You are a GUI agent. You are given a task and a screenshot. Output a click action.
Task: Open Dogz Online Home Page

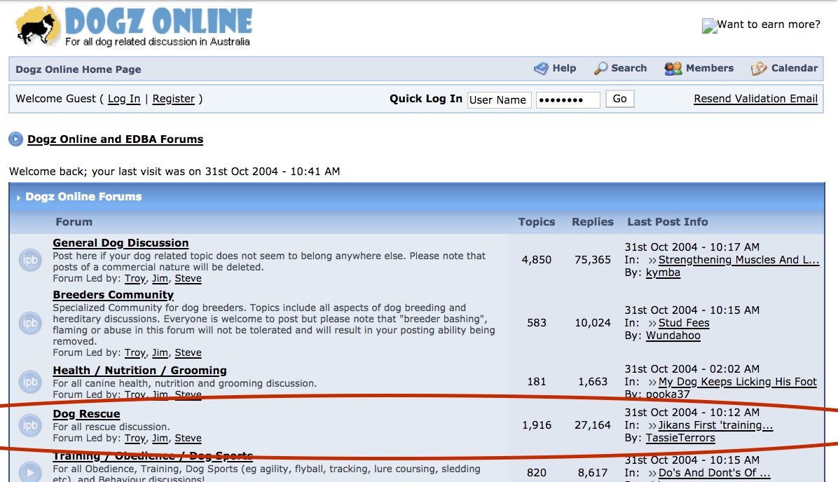(x=78, y=69)
